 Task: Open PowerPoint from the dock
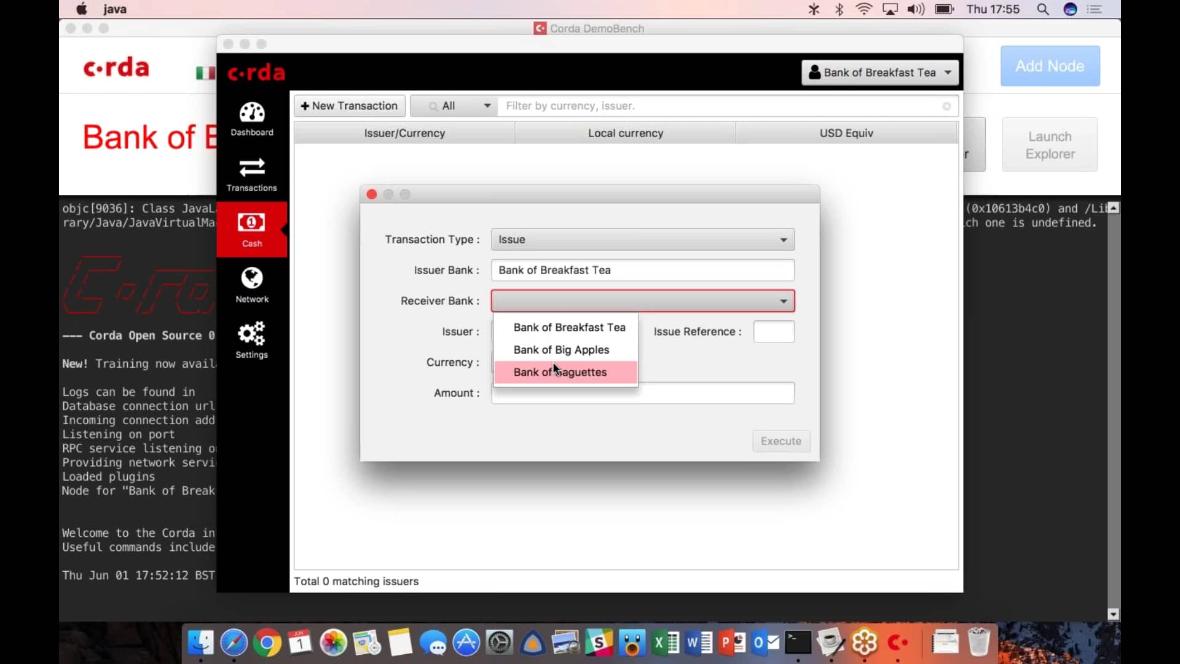[x=732, y=643]
